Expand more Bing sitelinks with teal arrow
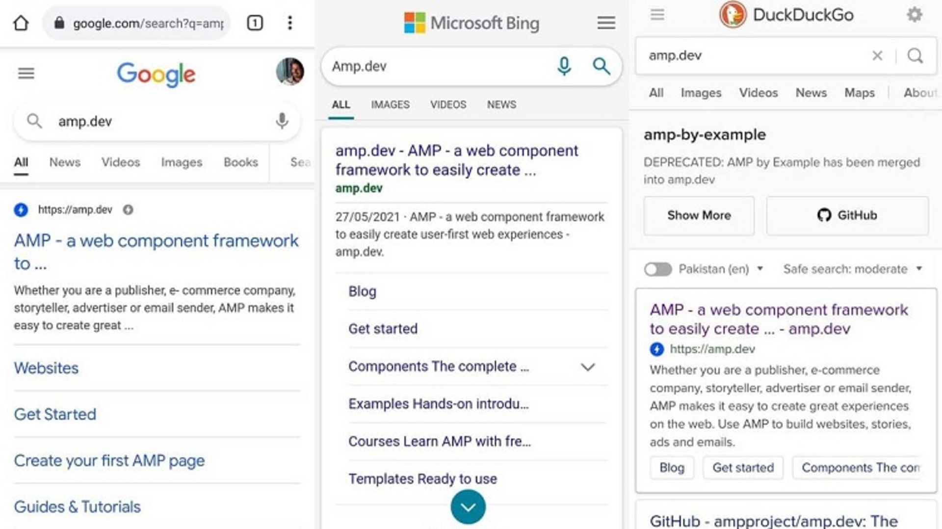 tap(468, 507)
